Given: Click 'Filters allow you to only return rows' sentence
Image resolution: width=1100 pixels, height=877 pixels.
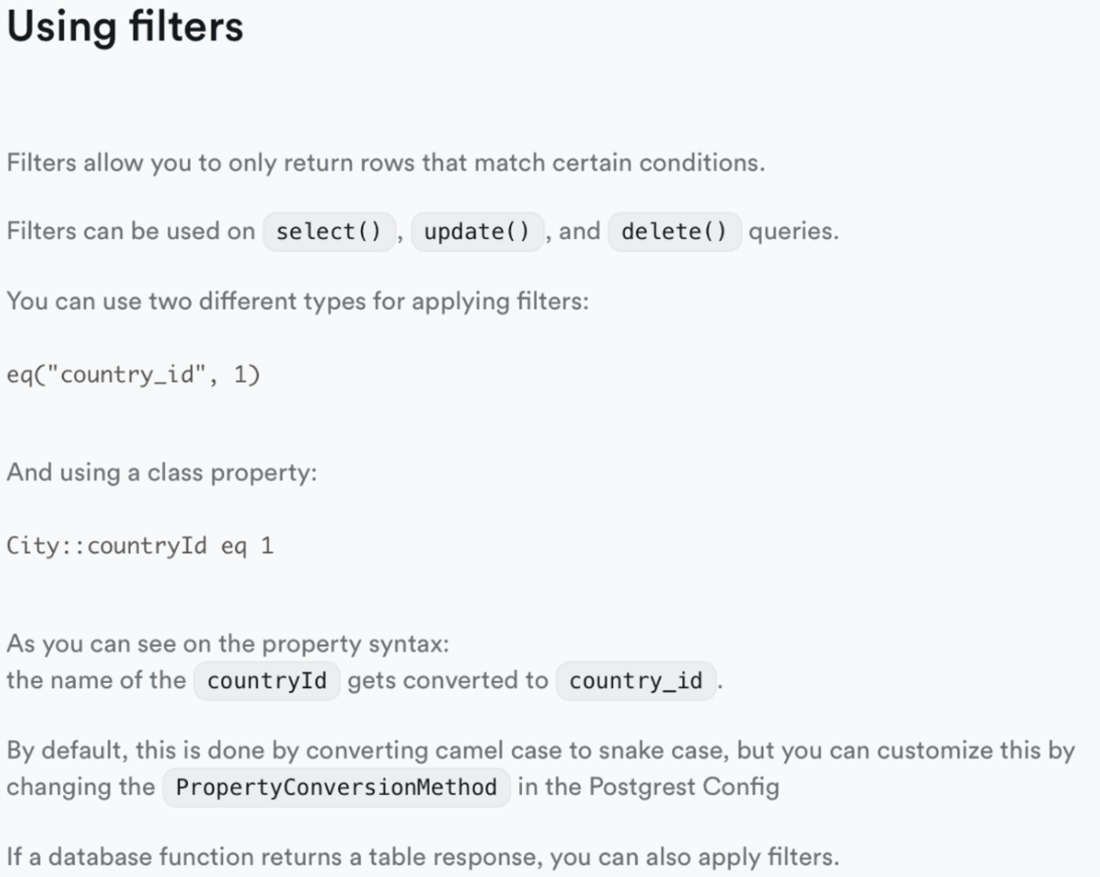Looking at the screenshot, I should pyautogui.click(x=386, y=163).
